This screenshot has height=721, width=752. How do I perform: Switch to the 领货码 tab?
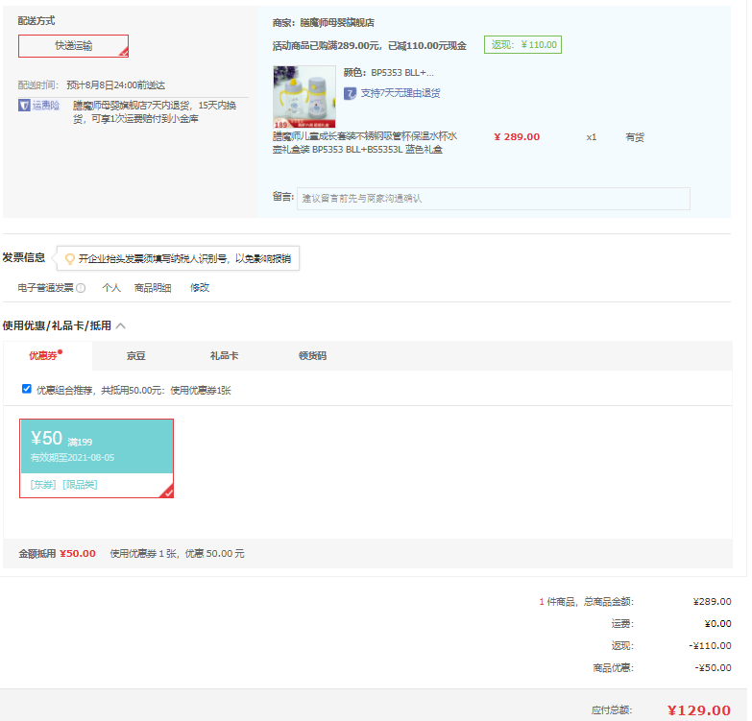(312, 356)
